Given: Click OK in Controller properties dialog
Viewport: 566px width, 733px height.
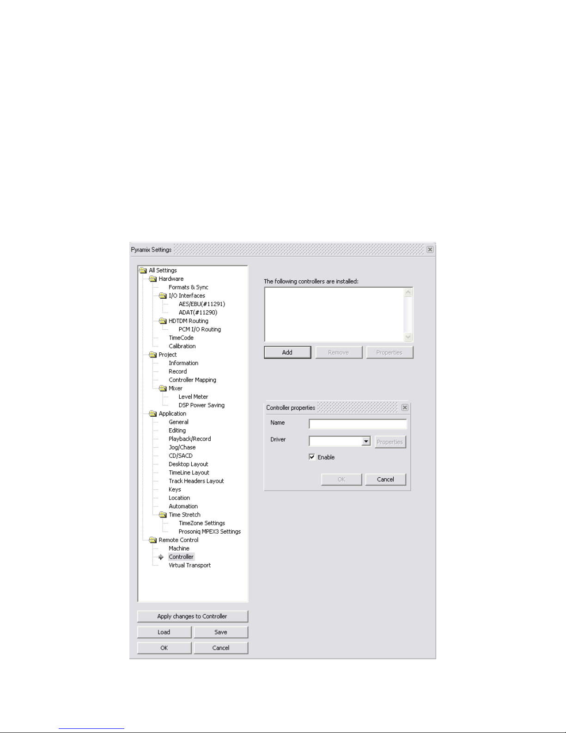Looking at the screenshot, I should click(341, 480).
